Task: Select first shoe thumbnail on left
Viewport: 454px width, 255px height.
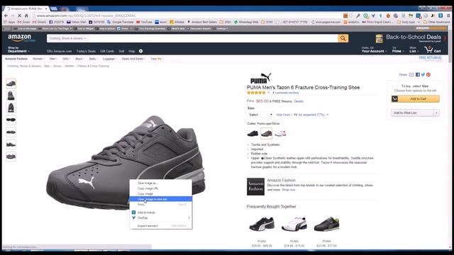Action: pyautogui.click(x=11, y=84)
